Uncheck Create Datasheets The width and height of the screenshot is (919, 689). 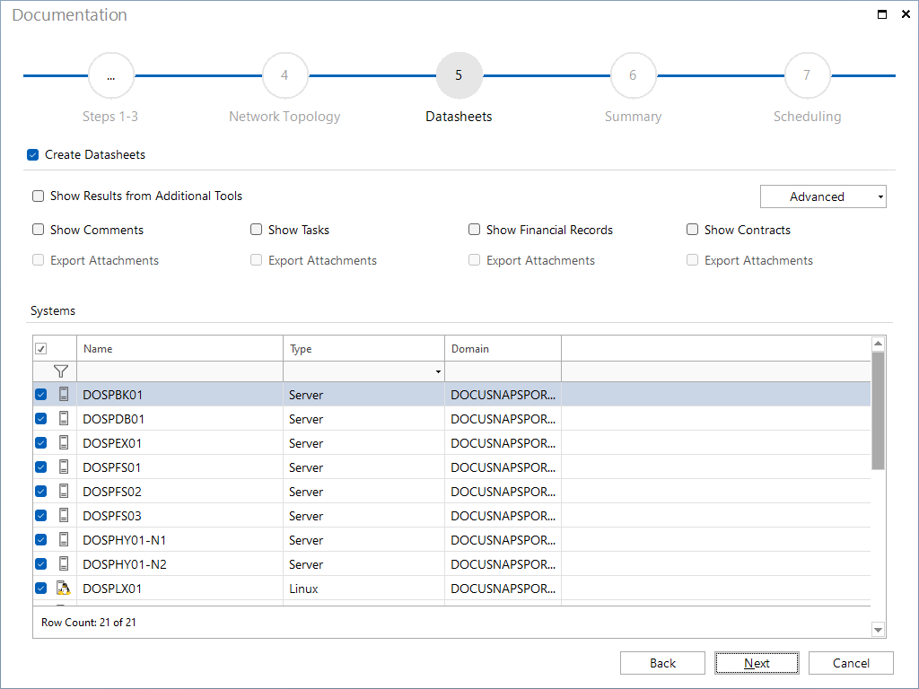point(33,154)
